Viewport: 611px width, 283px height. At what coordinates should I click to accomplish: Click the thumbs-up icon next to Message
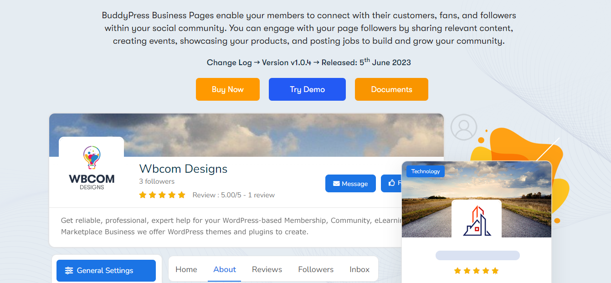tap(391, 183)
